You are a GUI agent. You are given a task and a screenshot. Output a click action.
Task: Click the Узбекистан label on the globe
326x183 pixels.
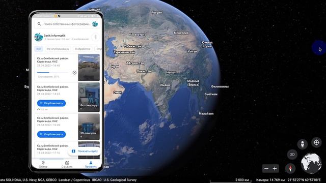pos(132,46)
